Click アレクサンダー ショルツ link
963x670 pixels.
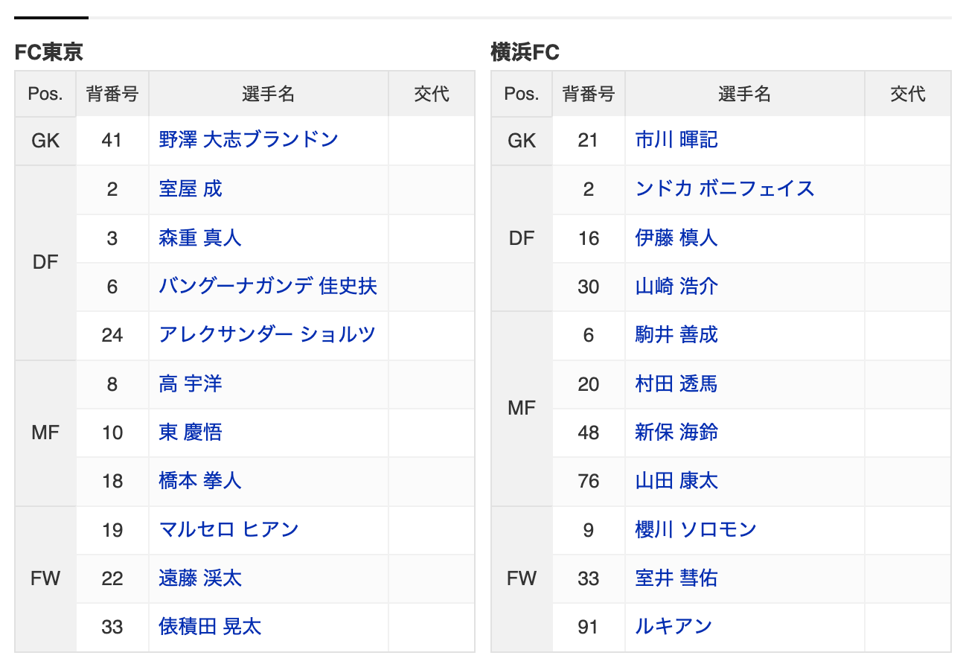point(266,335)
